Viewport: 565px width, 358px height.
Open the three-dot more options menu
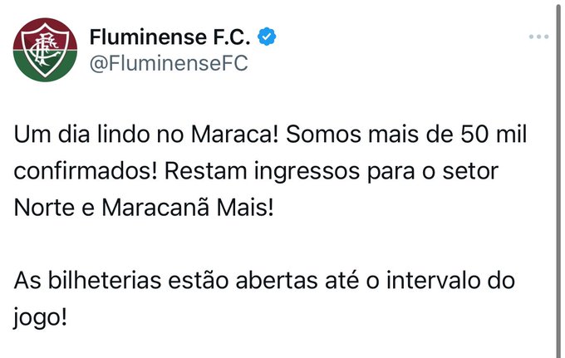(x=538, y=37)
